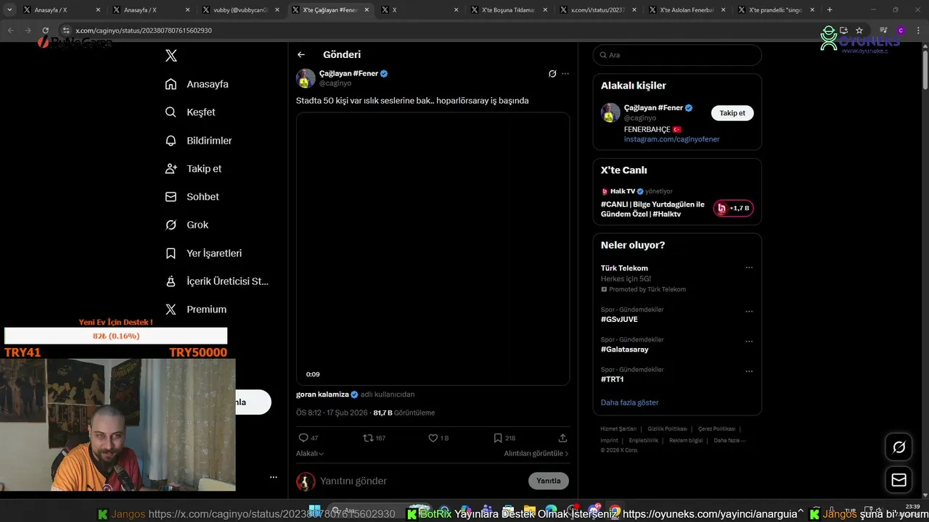Click browser back navigation arrow
929x522 pixels.
(x=10, y=30)
